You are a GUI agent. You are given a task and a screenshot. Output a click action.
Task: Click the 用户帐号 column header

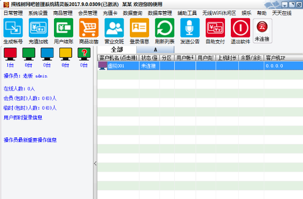[185, 58]
